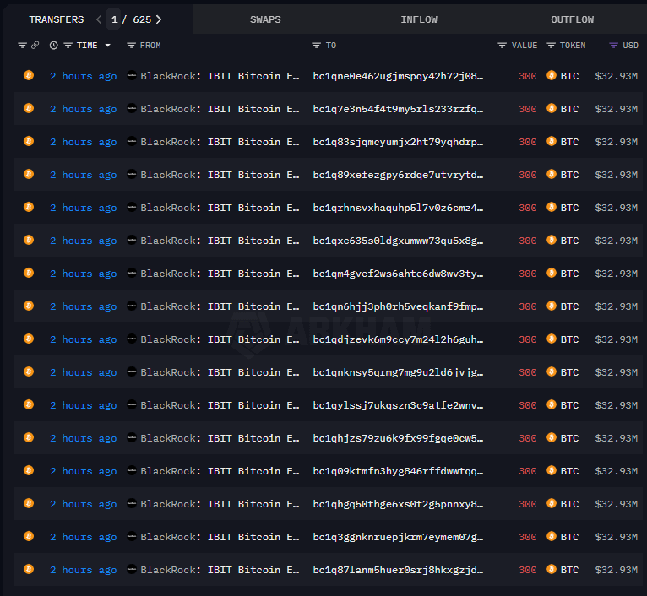
Task: Click the clock icon beside TIME
Action: (x=54, y=46)
